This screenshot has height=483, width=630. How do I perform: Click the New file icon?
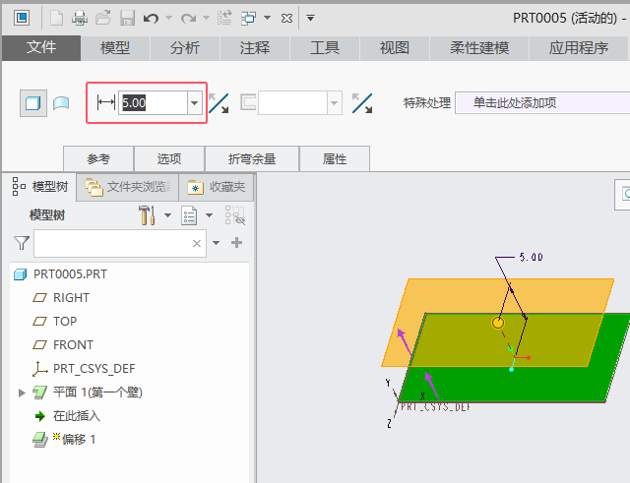point(56,18)
